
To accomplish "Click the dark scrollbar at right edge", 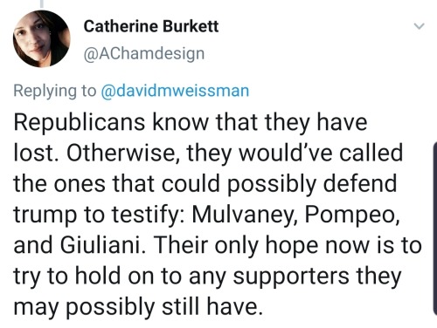I will click(x=435, y=229).
